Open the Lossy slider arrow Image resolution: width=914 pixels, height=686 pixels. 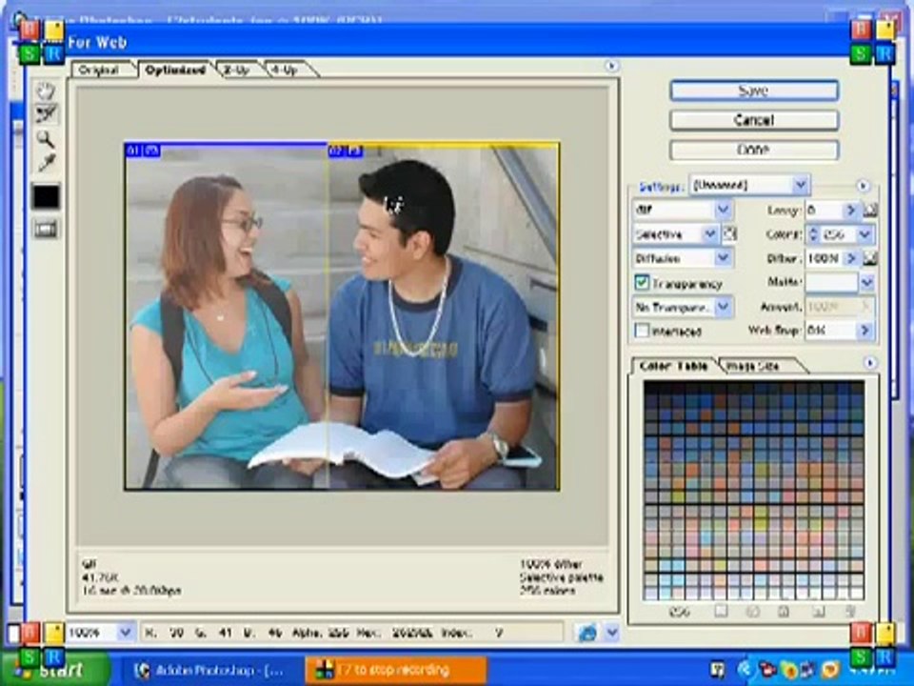tap(851, 210)
